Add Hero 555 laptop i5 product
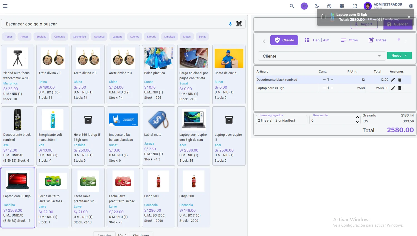 [x=88, y=136]
